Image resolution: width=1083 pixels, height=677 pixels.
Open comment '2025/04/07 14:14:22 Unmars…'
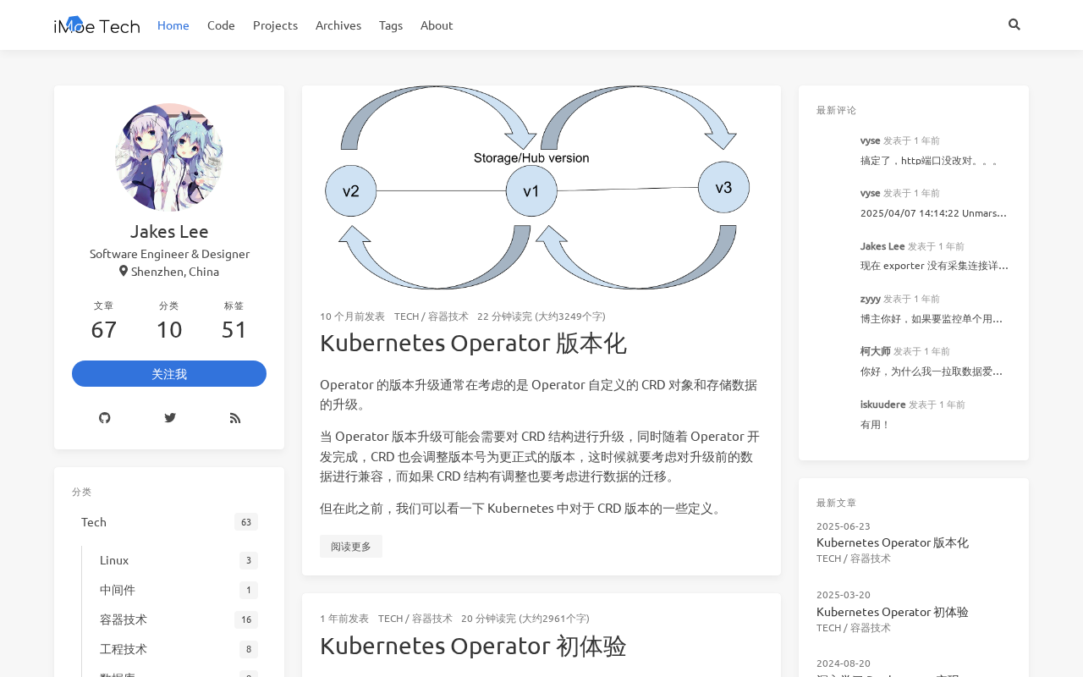pos(934,212)
